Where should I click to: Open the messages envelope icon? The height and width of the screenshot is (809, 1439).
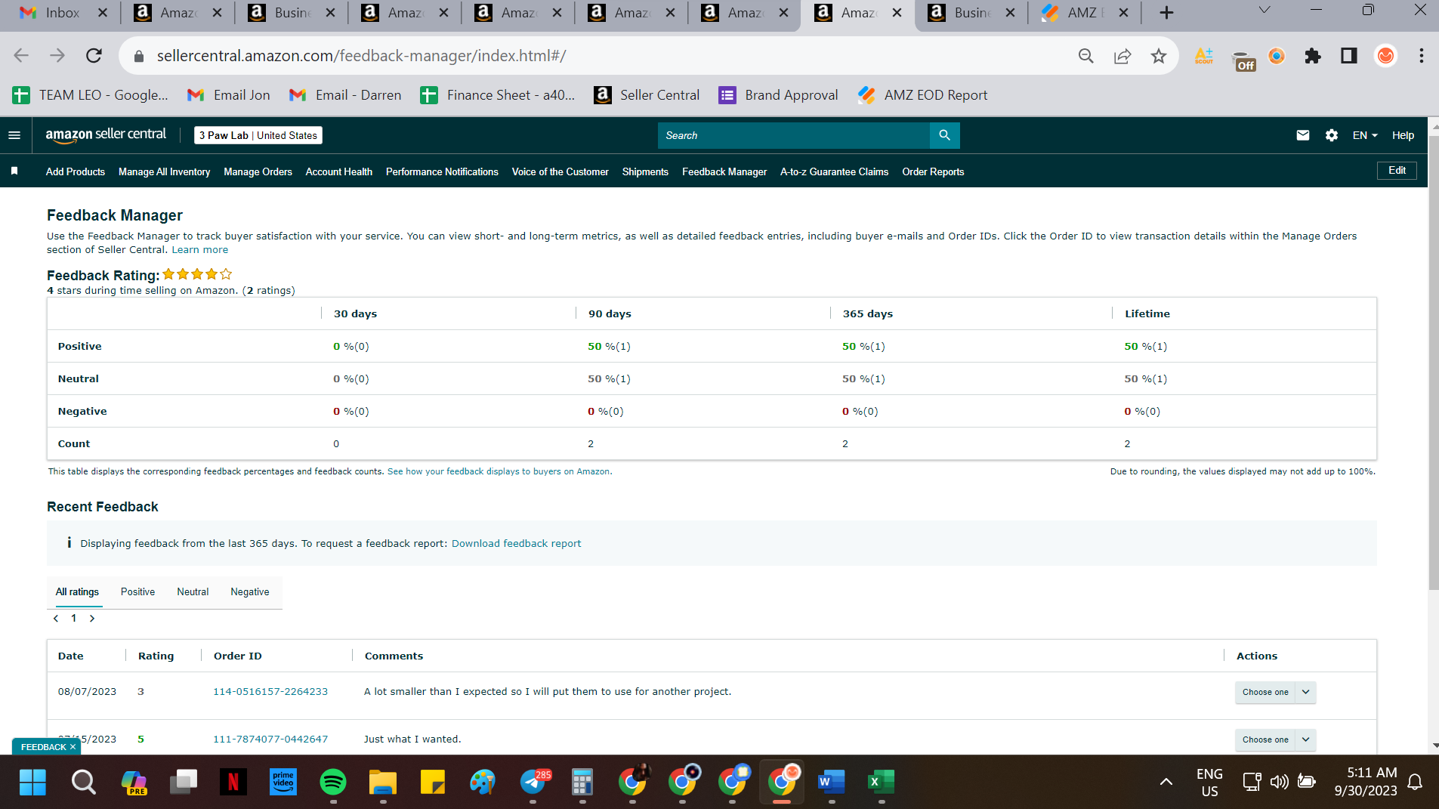1303,135
